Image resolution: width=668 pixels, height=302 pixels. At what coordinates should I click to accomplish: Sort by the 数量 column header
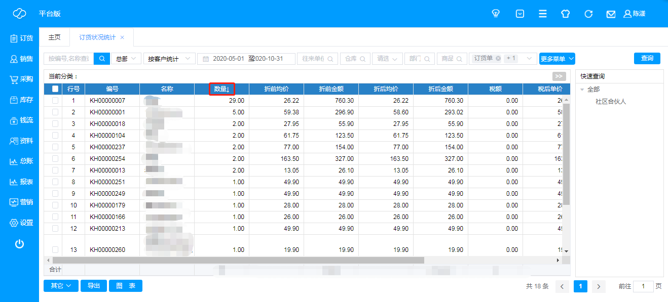(221, 89)
